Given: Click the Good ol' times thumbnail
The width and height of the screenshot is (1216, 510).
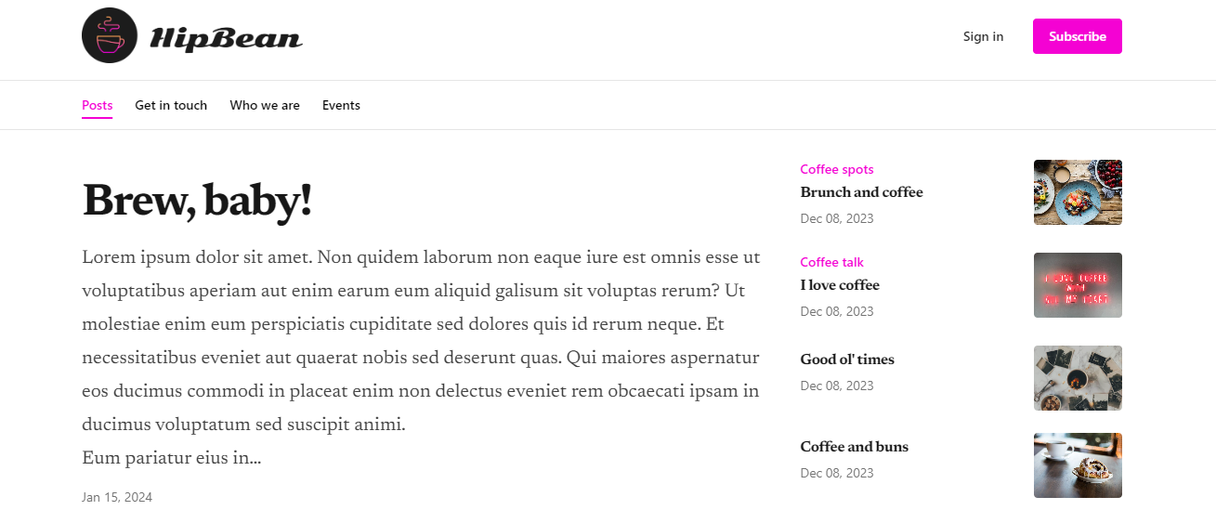Looking at the screenshot, I should coord(1078,378).
